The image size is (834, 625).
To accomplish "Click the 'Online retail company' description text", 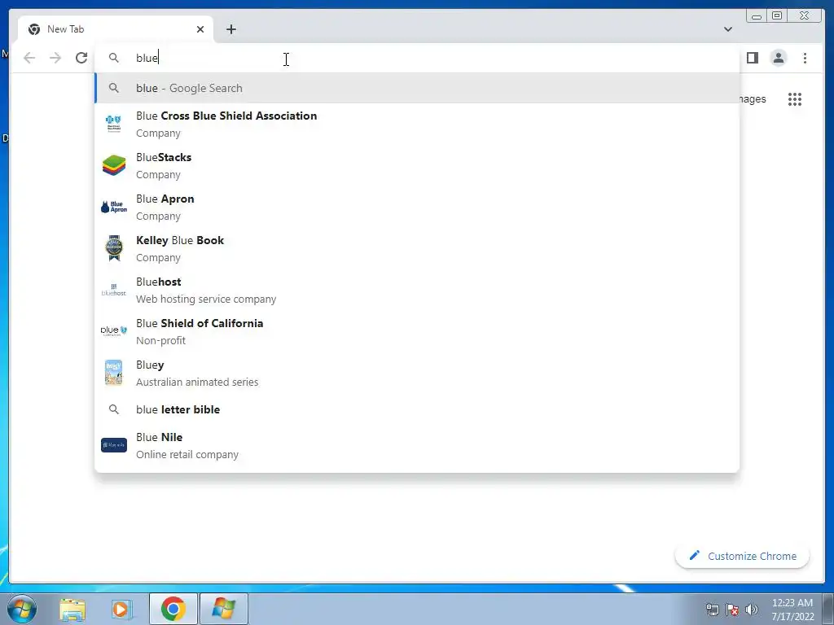I will pyautogui.click(x=187, y=454).
